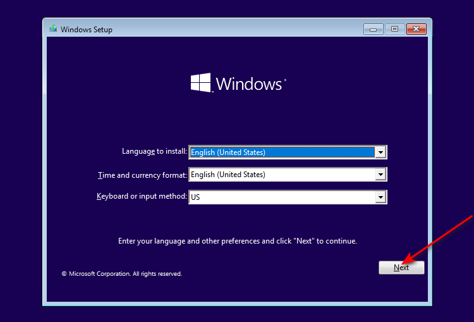Click the 'Keyboard or input method:' label
This screenshot has width=474, height=322.
[142, 196]
